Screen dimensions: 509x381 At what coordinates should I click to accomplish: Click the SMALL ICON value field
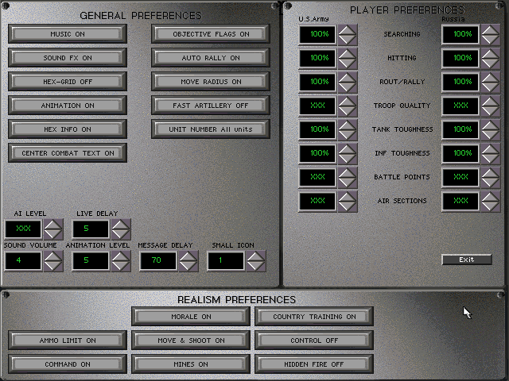coord(226,261)
